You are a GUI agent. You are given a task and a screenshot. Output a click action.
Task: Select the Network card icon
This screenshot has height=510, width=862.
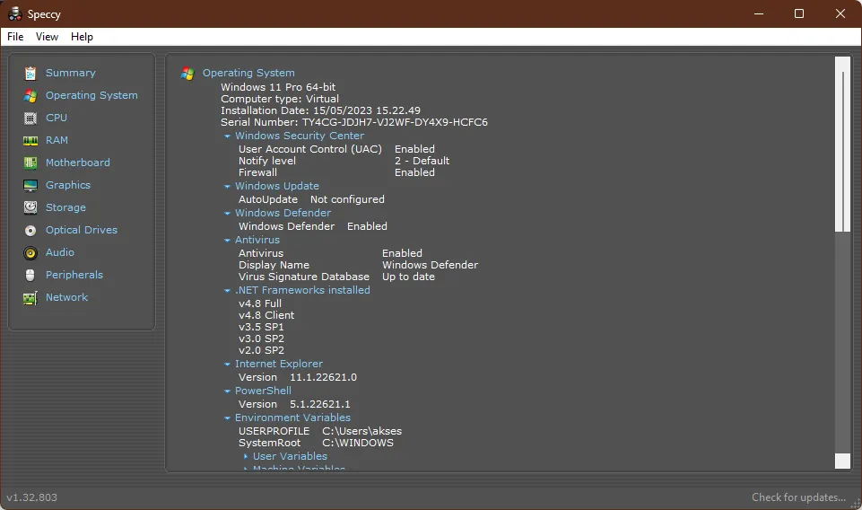pos(30,297)
